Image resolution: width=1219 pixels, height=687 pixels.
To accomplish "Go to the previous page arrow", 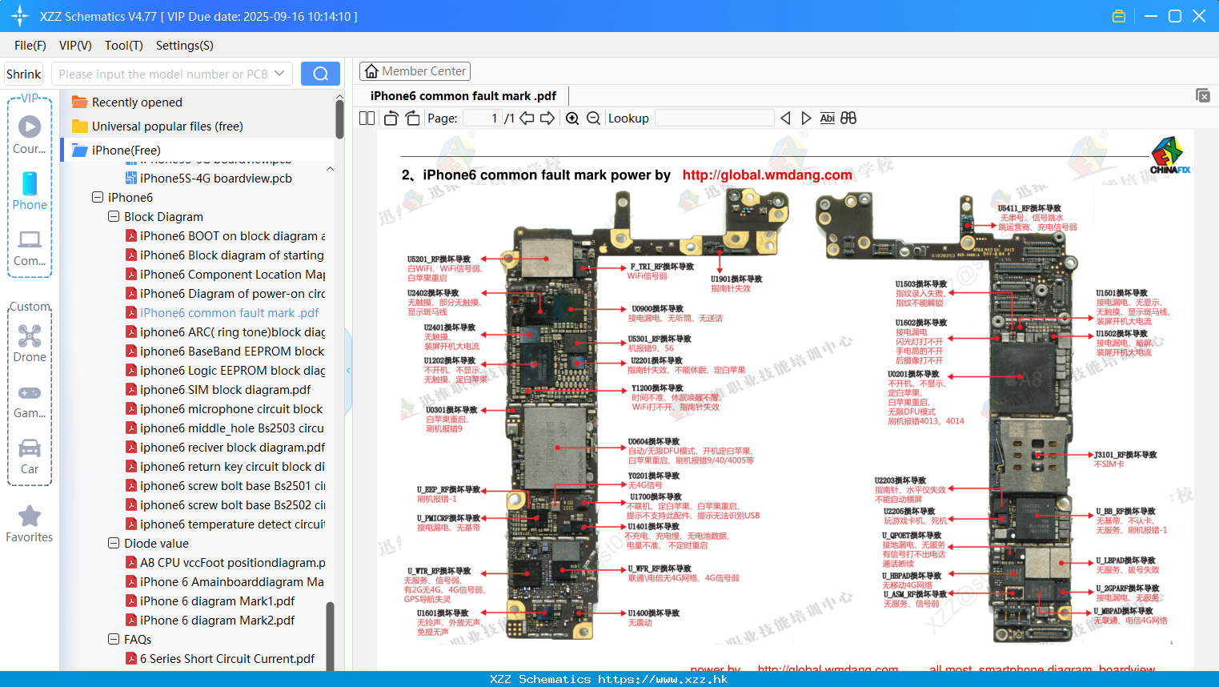I will tap(527, 119).
